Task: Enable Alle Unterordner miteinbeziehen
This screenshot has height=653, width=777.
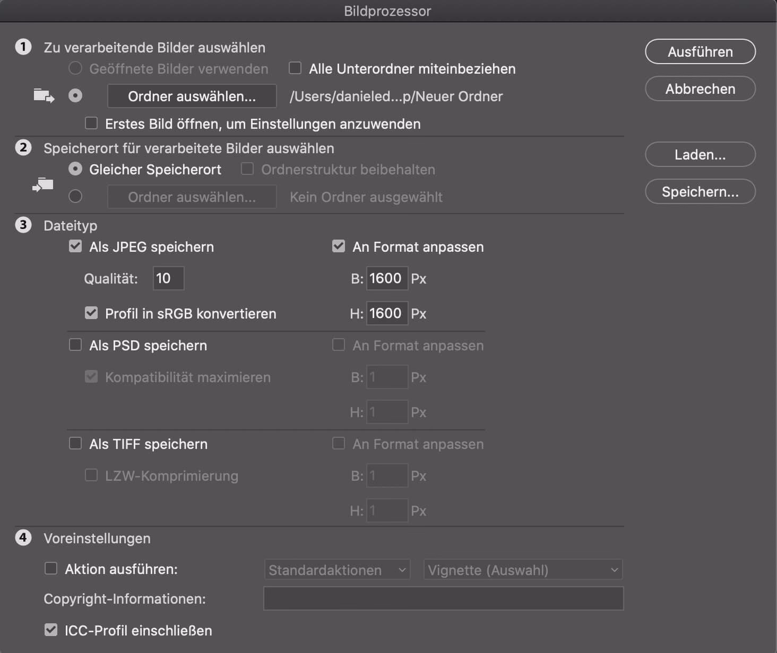Action: click(296, 68)
